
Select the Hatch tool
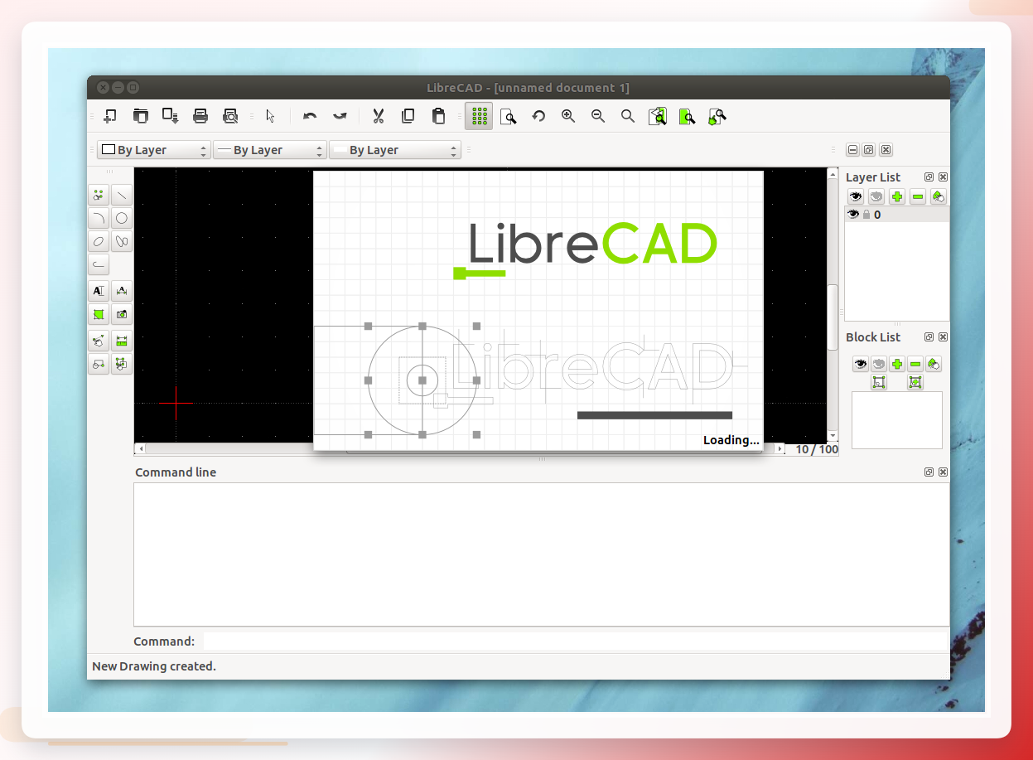[99, 314]
